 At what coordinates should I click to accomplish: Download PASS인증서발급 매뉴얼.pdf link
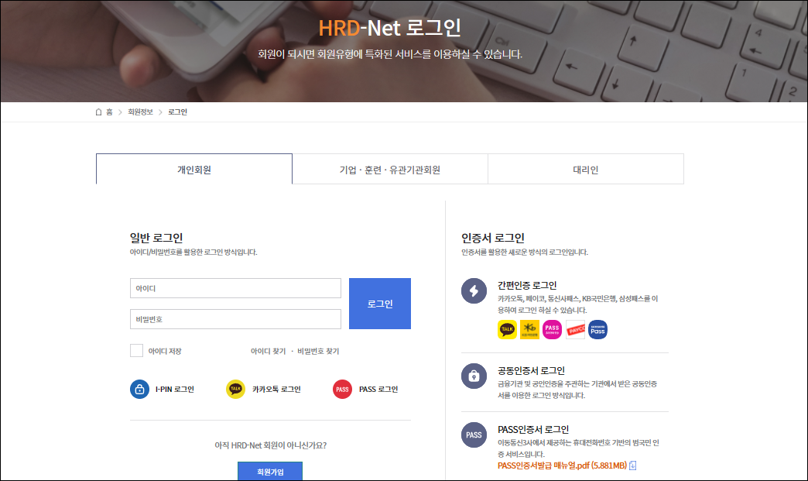562,466
